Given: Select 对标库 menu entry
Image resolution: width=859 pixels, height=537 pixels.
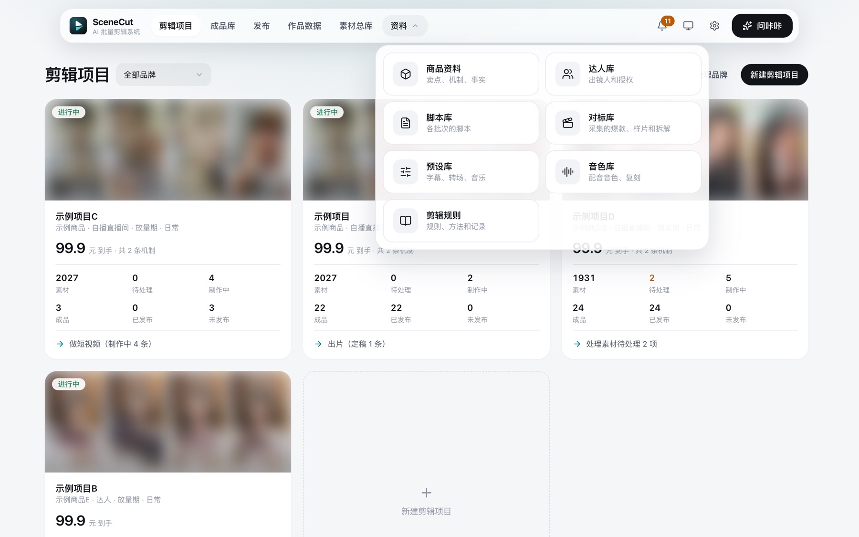Looking at the screenshot, I should tap(623, 123).
